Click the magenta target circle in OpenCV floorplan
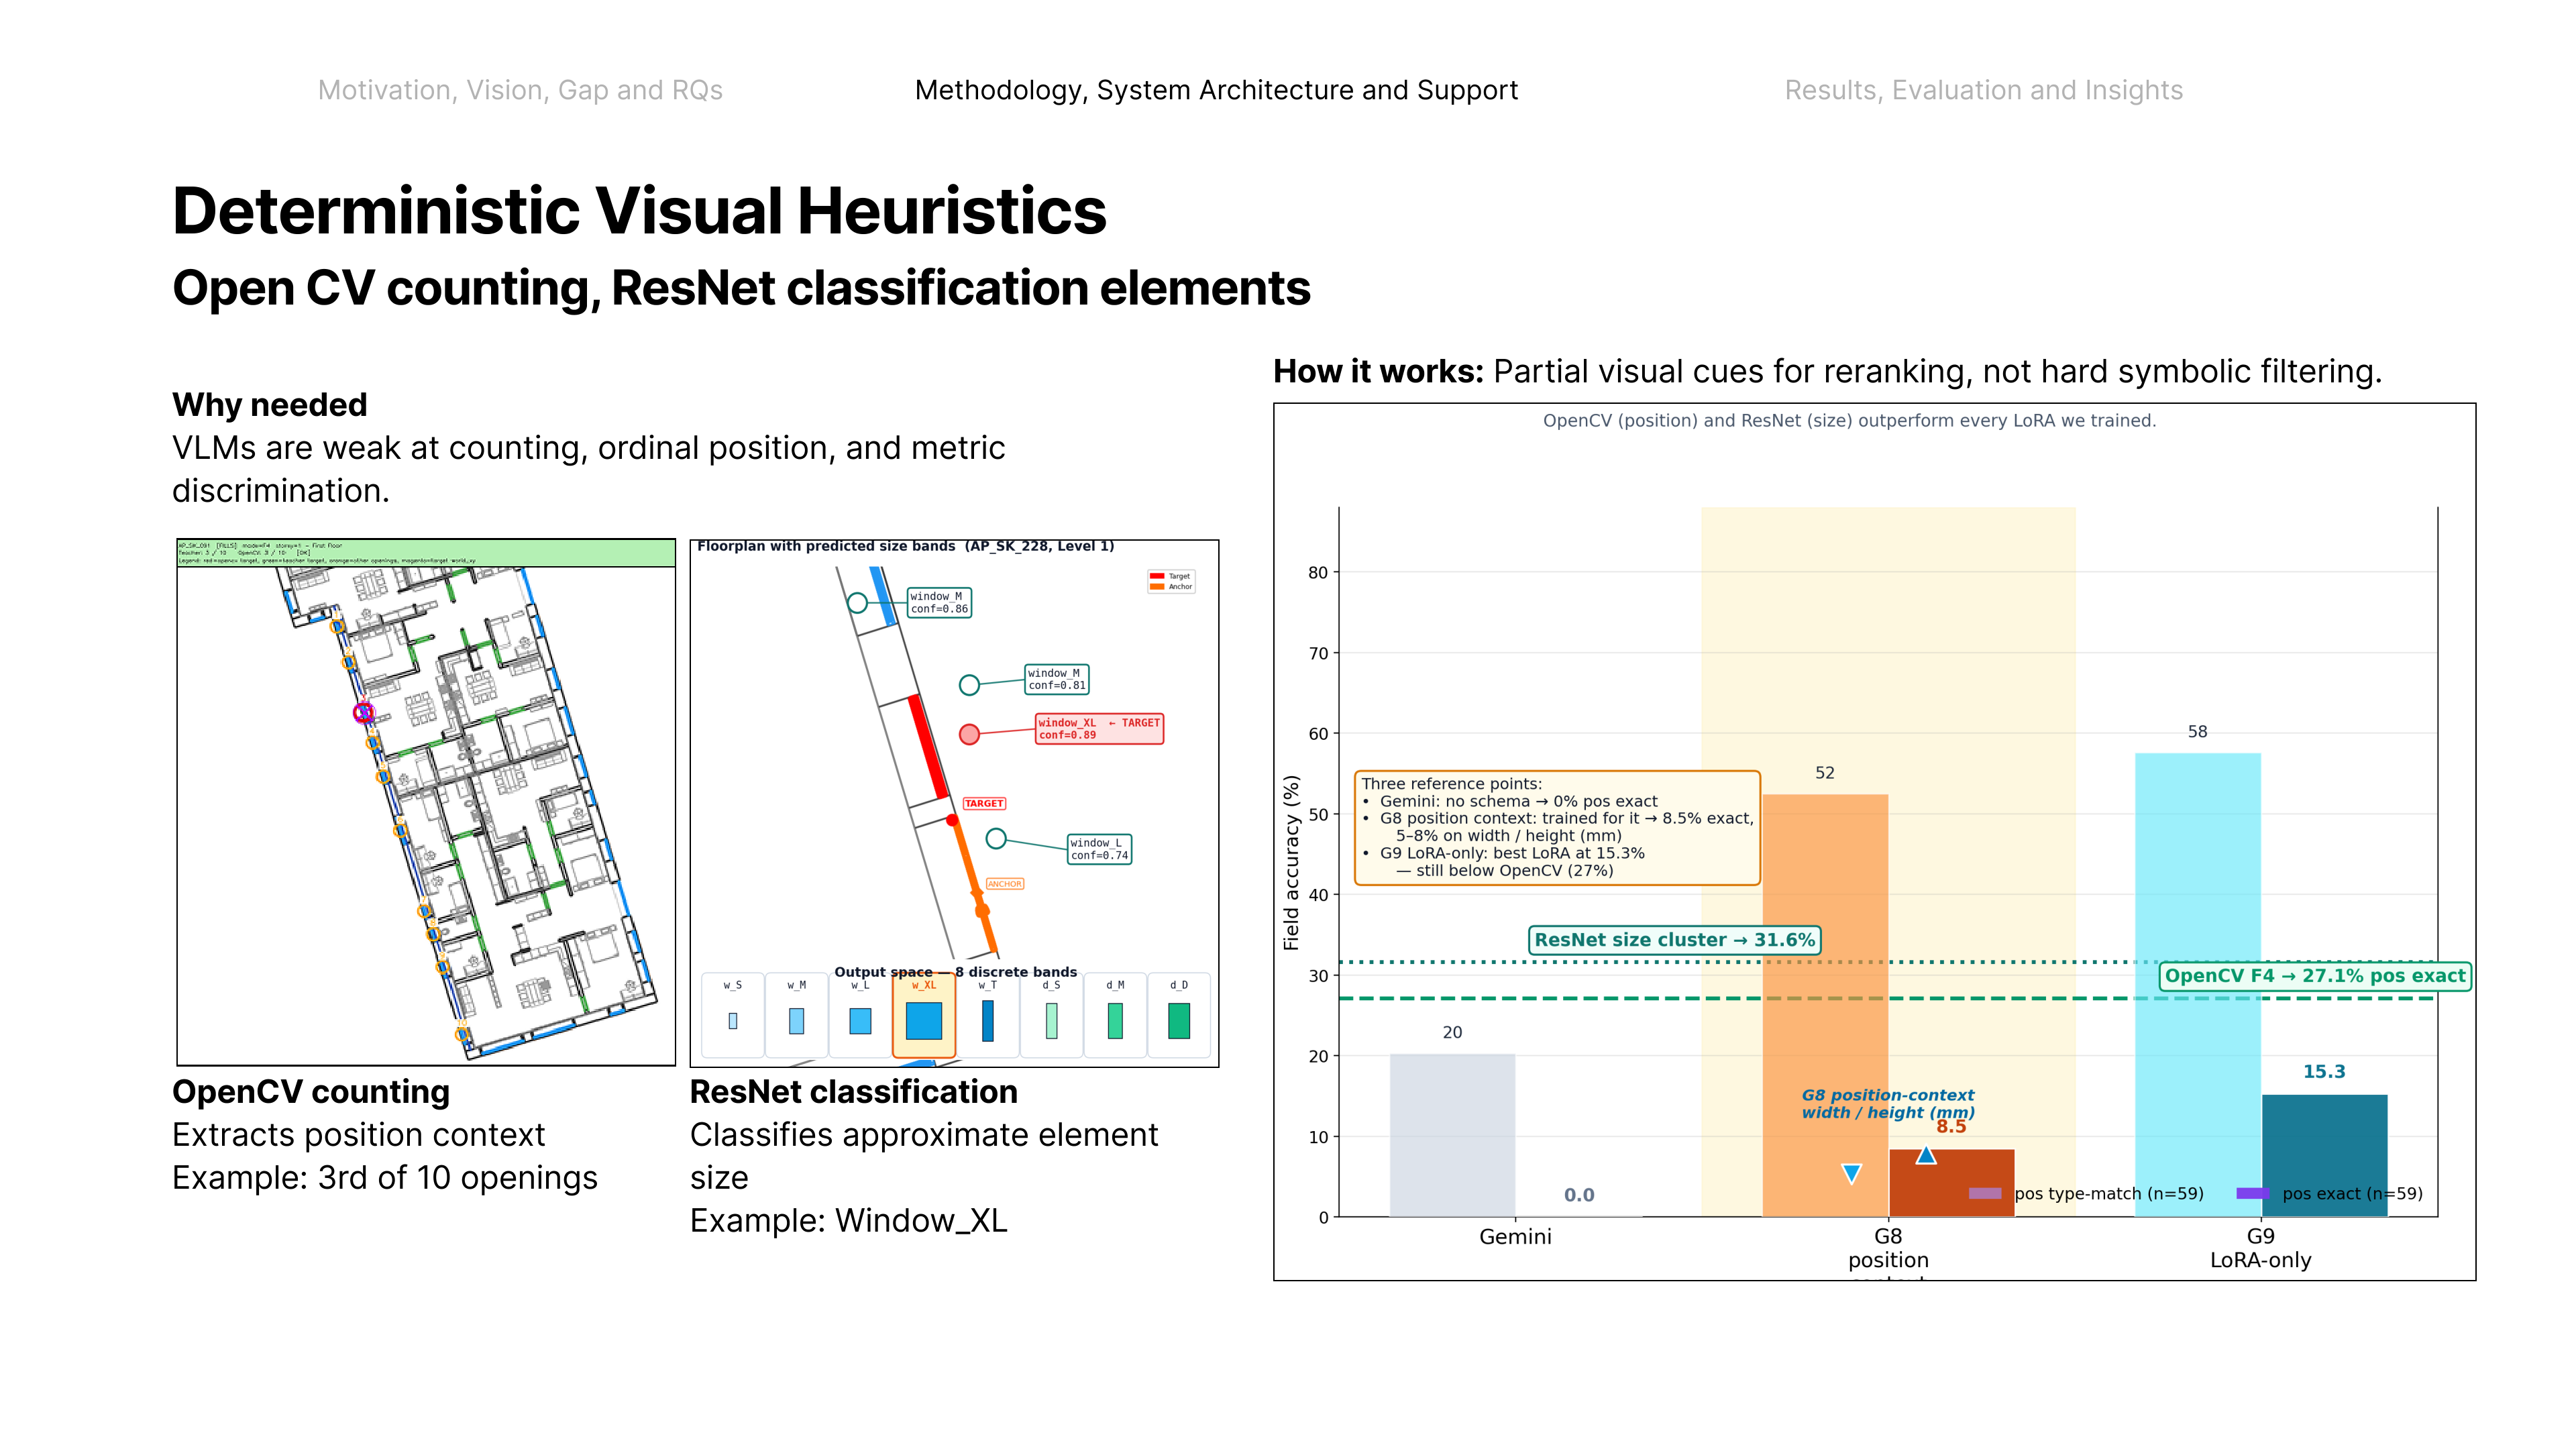Viewport: 2576px width, 1449px height. 364,713
